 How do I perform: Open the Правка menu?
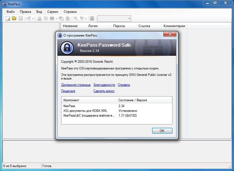tap(25, 12)
